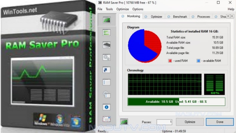Switch to the Monitoring tab
Image resolution: width=236 pixels, height=133 pixels.
tap(131, 16)
